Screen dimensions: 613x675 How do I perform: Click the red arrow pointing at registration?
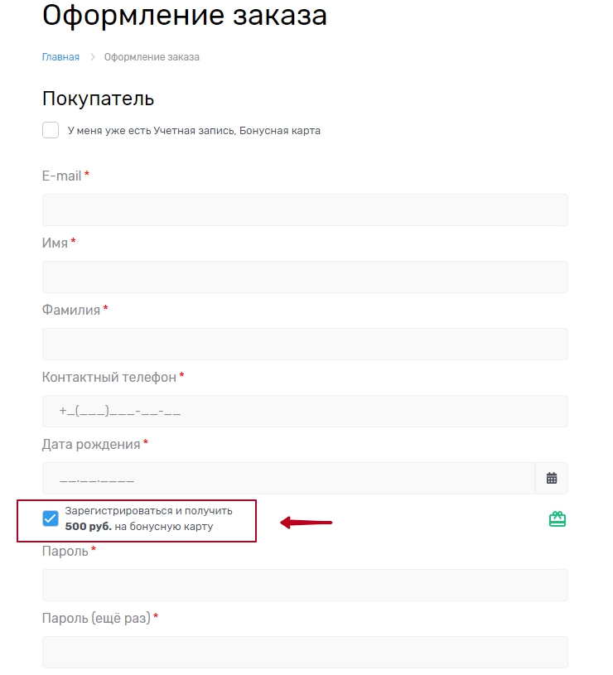(x=306, y=523)
